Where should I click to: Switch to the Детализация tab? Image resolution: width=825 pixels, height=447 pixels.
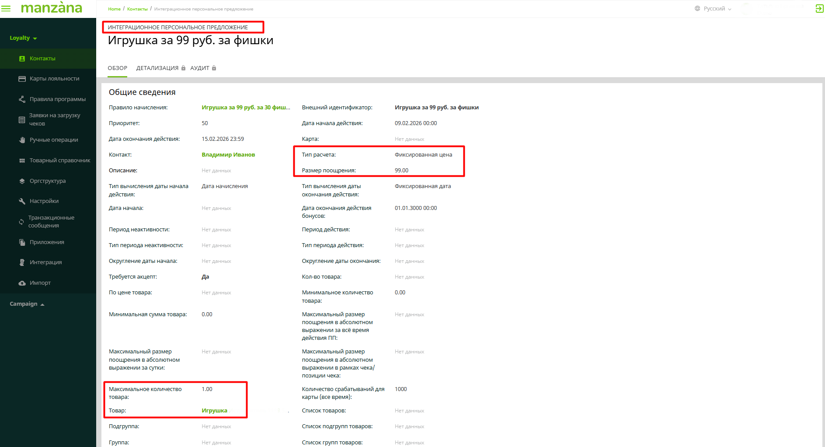pyautogui.click(x=157, y=68)
